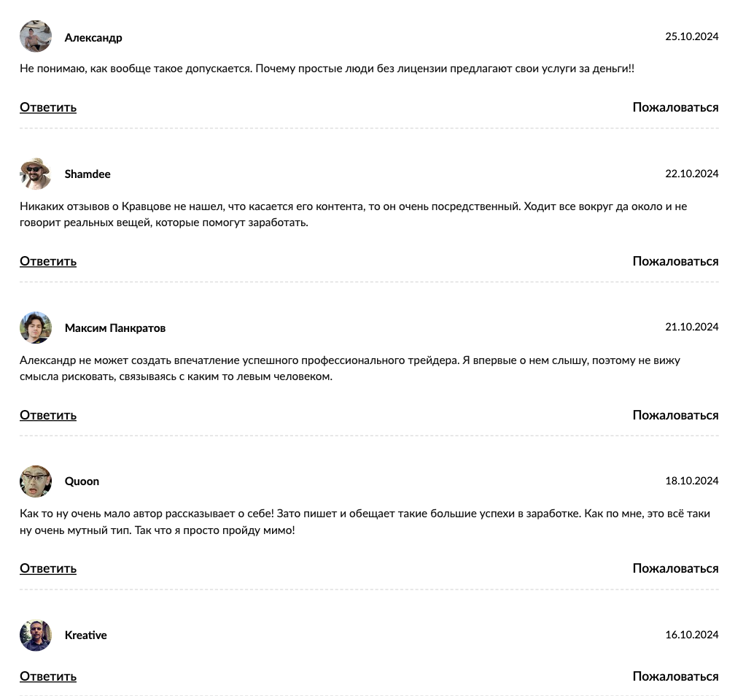735x696 pixels.
Task: Report Shamdee's comment via Пожаловаться
Action: point(675,261)
